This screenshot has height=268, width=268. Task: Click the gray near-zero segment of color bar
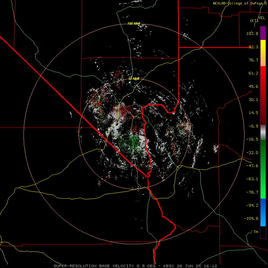263,132
